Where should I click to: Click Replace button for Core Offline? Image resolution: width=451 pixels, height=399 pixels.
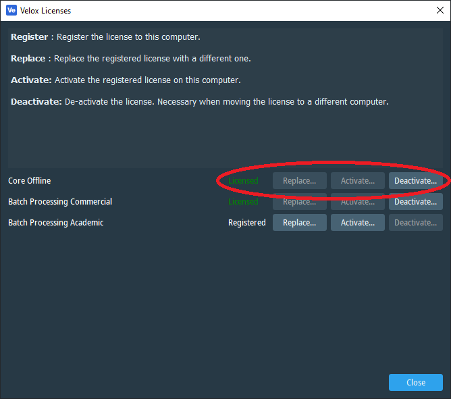point(299,181)
